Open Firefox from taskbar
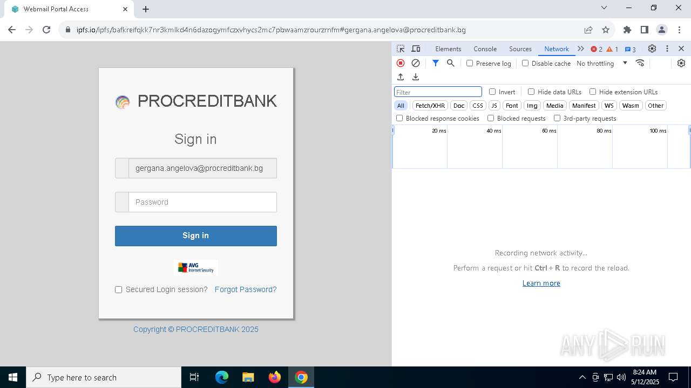691x388 pixels. click(275, 377)
